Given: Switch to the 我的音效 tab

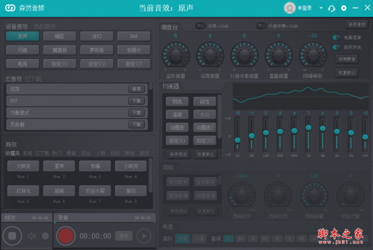Looking at the screenshot, I should [x=44, y=26].
